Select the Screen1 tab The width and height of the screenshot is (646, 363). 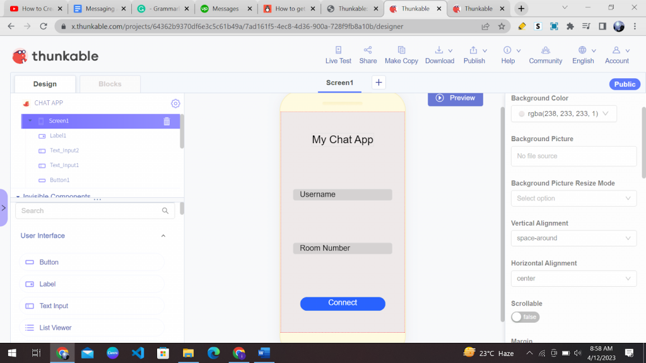(339, 83)
